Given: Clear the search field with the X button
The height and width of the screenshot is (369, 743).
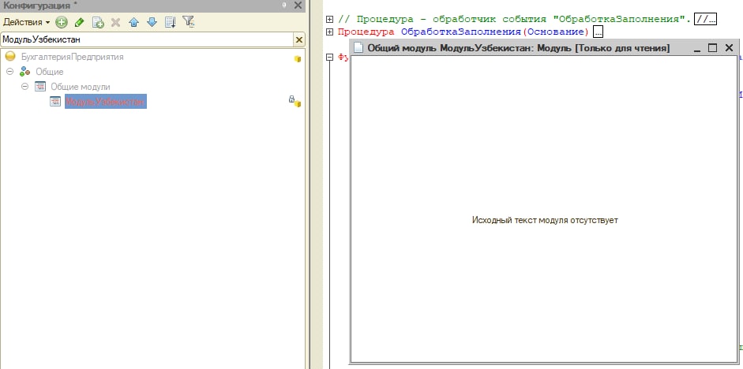Looking at the screenshot, I should (x=299, y=39).
